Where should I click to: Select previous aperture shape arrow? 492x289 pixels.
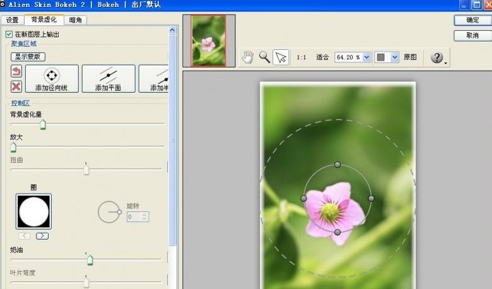25,236
